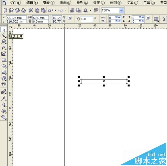Click the width field 60.0 mm
Viewport: 167px width, 166px height.
[x=40, y=18]
